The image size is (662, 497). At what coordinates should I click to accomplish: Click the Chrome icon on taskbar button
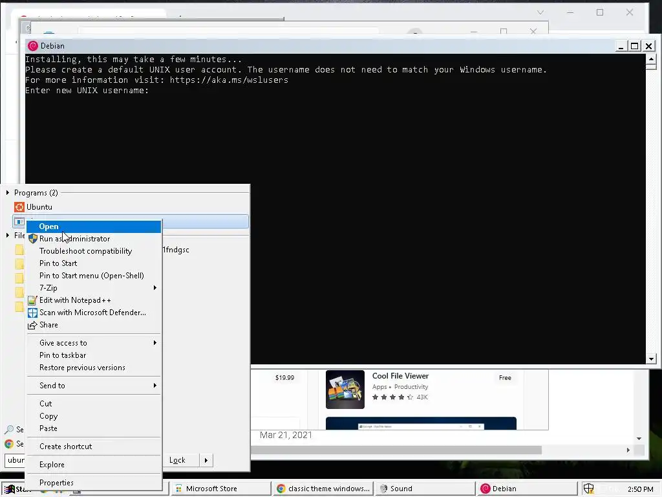click(281, 489)
